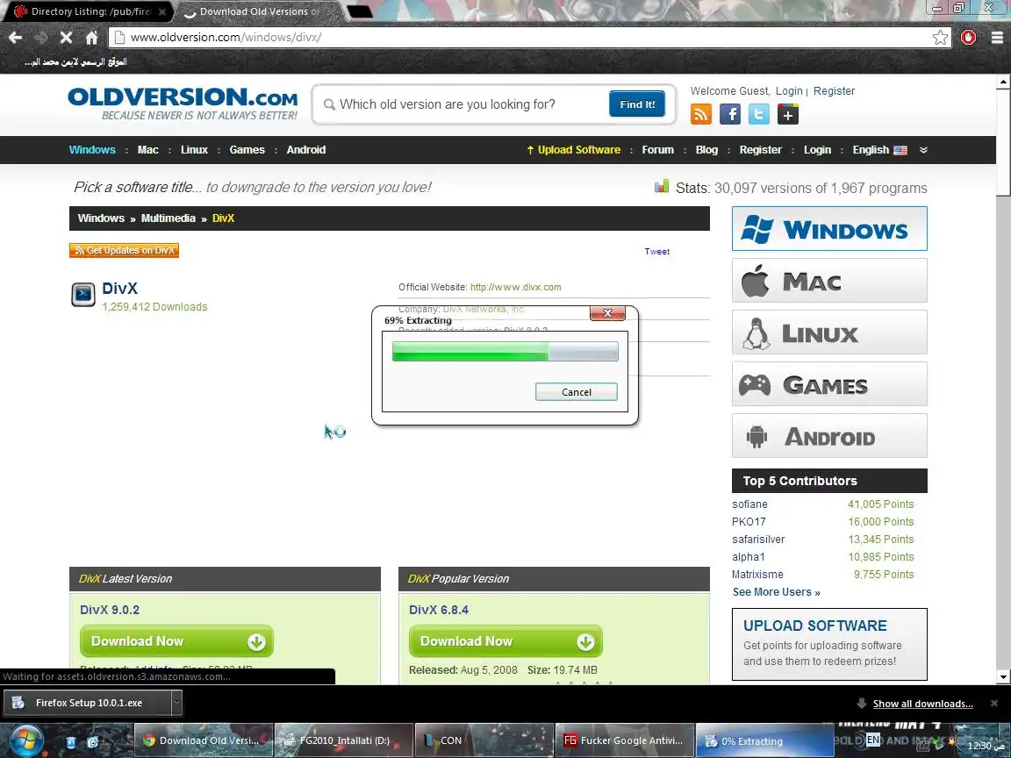1011x758 pixels.
Task: Click the Find It! search button
Action: 637,104
